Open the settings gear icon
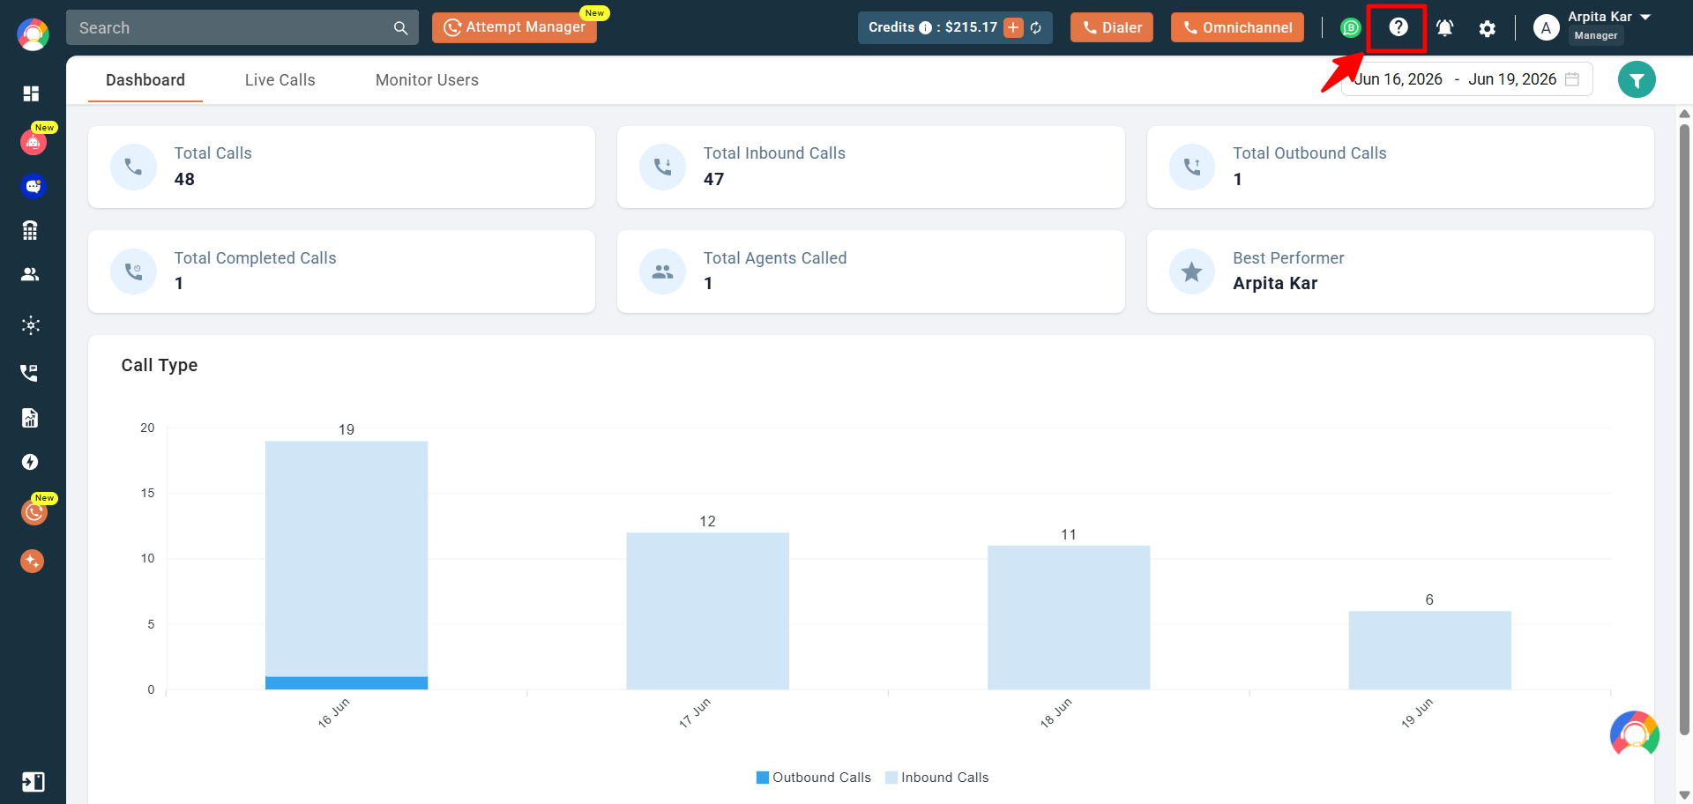Screen dimensions: 1693x804 (1488, 28)
